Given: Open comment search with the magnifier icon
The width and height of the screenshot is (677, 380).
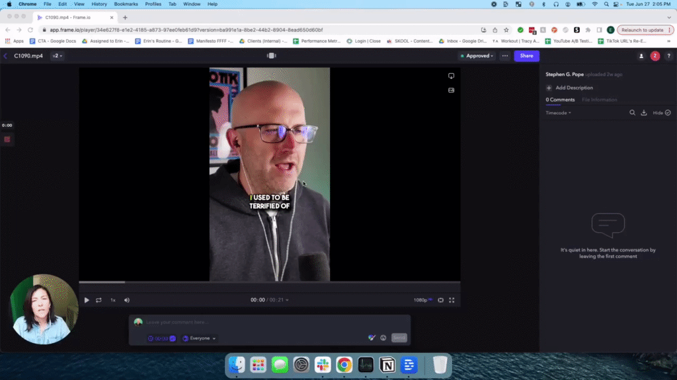Looking at the screenshot, I should point(633,113).
